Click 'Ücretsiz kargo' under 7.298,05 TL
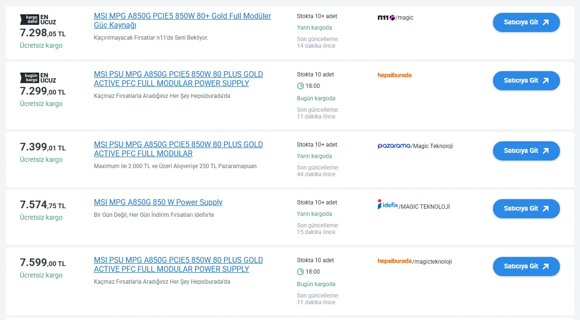 click(x=41, y=45)
